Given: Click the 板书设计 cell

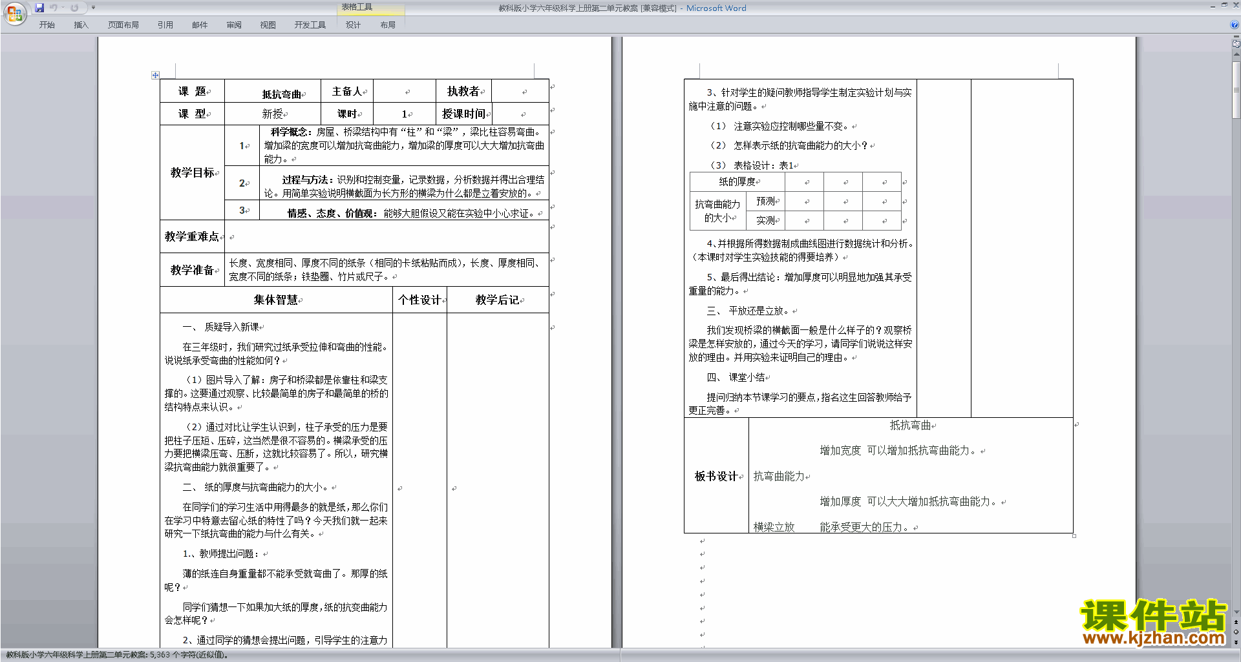Looking at the screenshot, I should click(716, 476).
